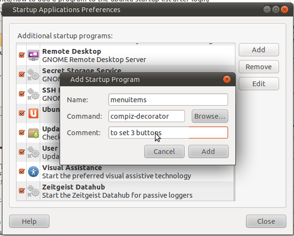294x236 pixels.
Task: Uncheck the Secret Storage Service checkbox
Action: click(x=22, y=74)
